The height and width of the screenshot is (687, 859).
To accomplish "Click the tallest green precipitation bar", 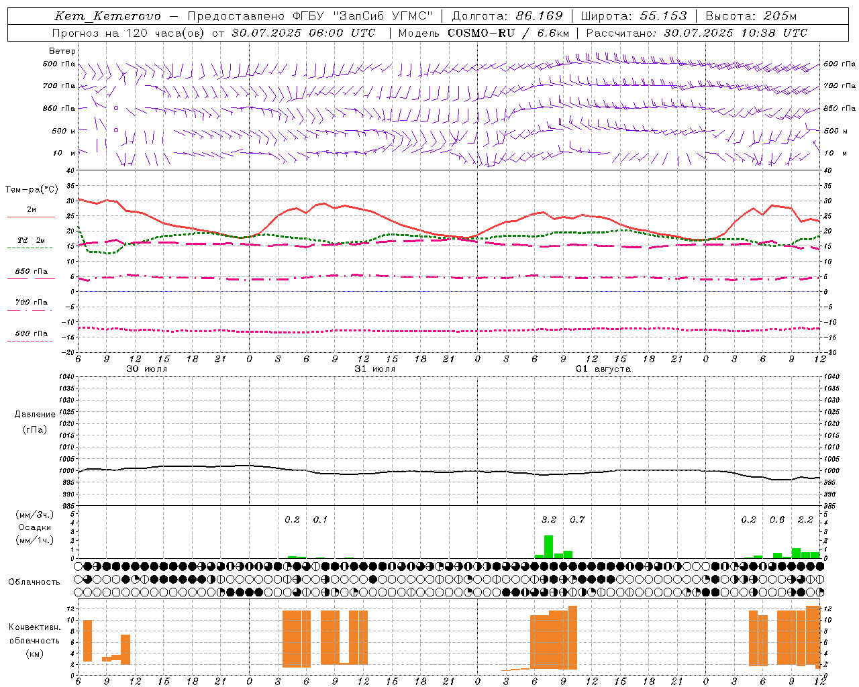I will [x=548, y=547].
